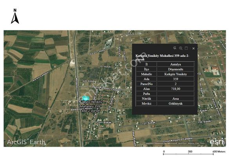230x162 pixels.
Task: Maximize the popup with the square icon
Action: (x=186, y=48)
